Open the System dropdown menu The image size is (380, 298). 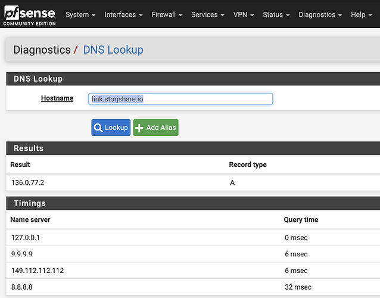[80, 14]
